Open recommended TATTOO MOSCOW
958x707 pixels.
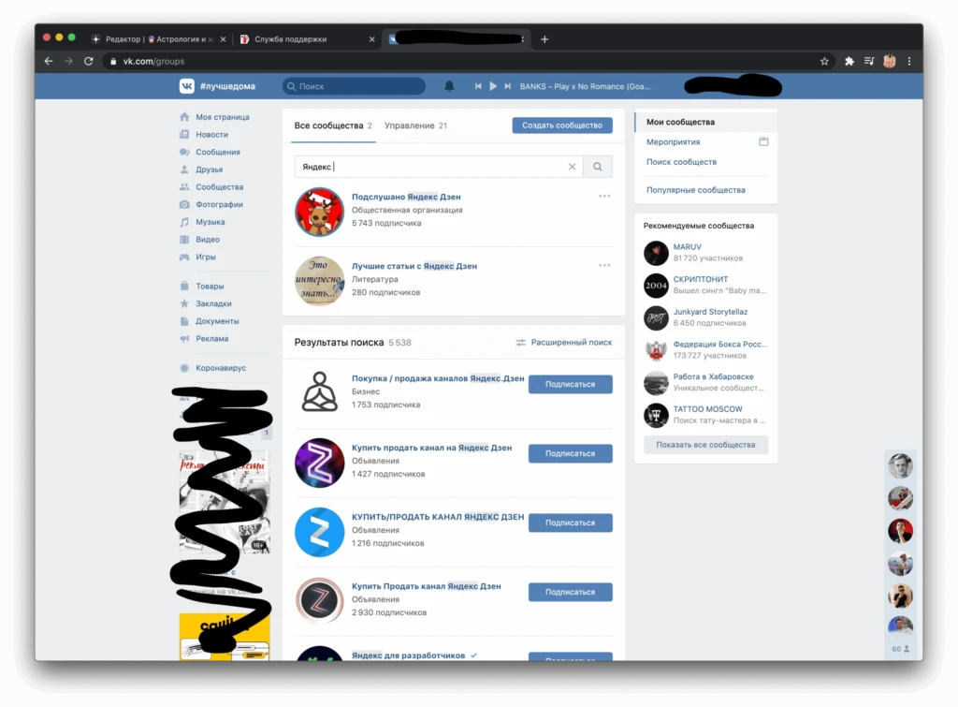coord(707,408)
